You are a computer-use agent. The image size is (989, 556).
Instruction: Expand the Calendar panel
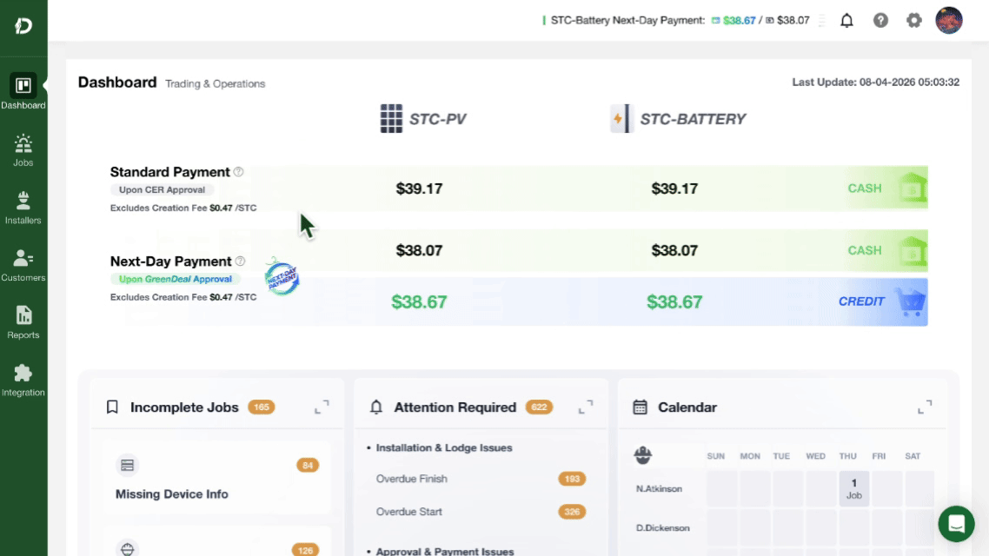point(925,407)
